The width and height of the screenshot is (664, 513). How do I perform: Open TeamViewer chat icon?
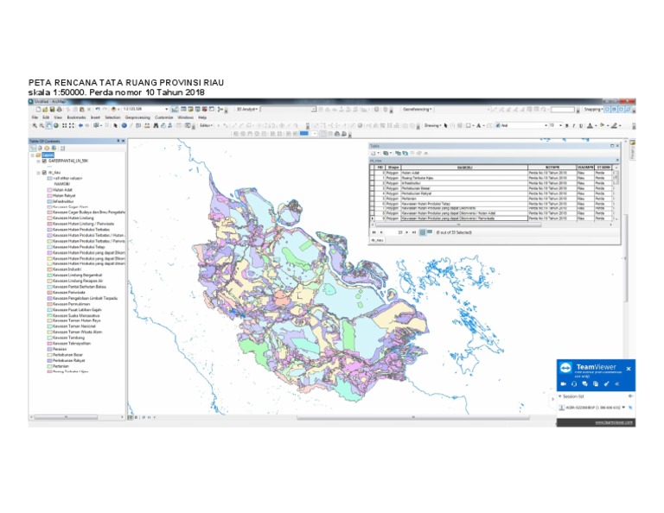point(584,384)
